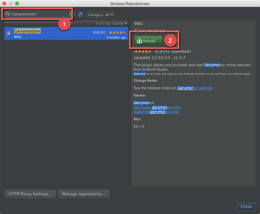Open the Genymotion website release notes link
Viewport: 260px width, 214px height.
194,88
